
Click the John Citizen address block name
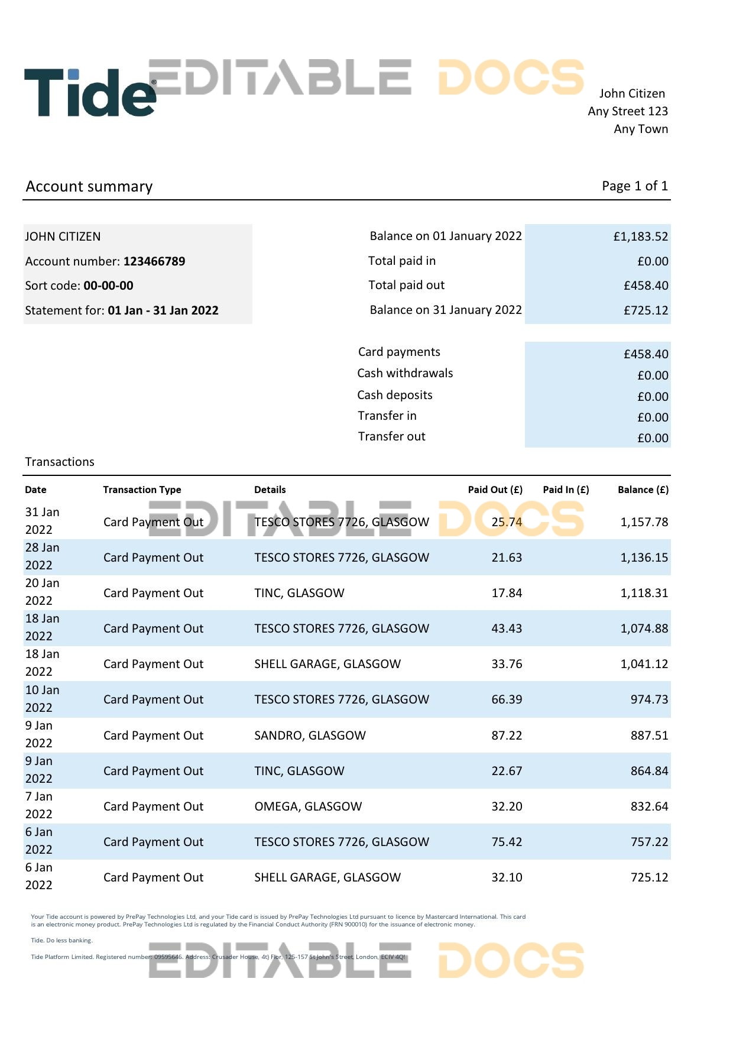[631, 93]
